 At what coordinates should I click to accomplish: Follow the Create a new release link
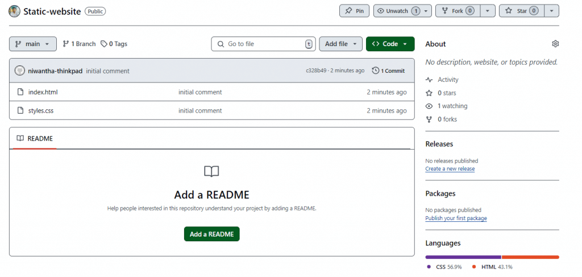(450, 169)
